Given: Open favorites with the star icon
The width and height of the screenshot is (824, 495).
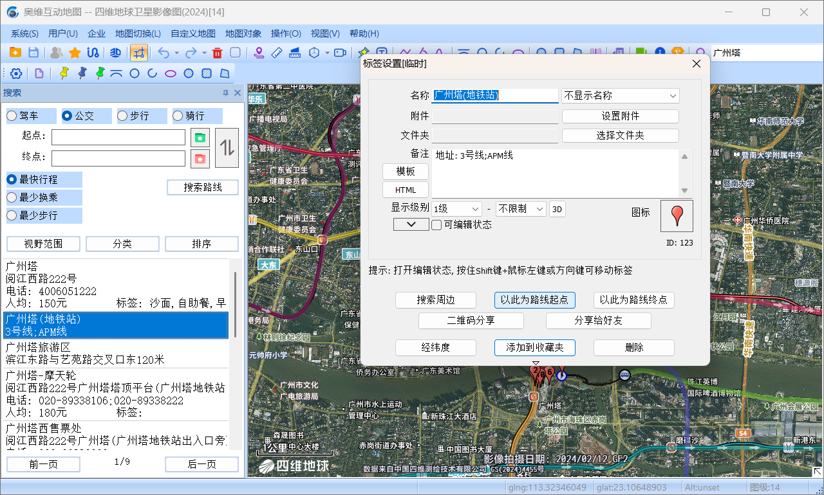Looking at the screenshot, I should [75, 53].
